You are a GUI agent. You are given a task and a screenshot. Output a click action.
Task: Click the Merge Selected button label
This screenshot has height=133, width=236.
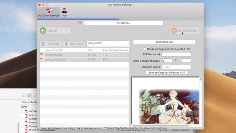coord(187,31)
